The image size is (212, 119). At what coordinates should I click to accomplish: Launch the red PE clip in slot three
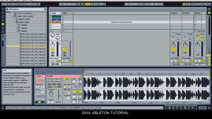(x=51, y=22)
